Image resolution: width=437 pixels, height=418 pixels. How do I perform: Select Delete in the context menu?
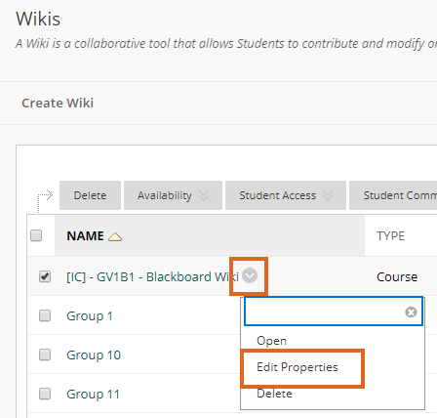point(274,394)
